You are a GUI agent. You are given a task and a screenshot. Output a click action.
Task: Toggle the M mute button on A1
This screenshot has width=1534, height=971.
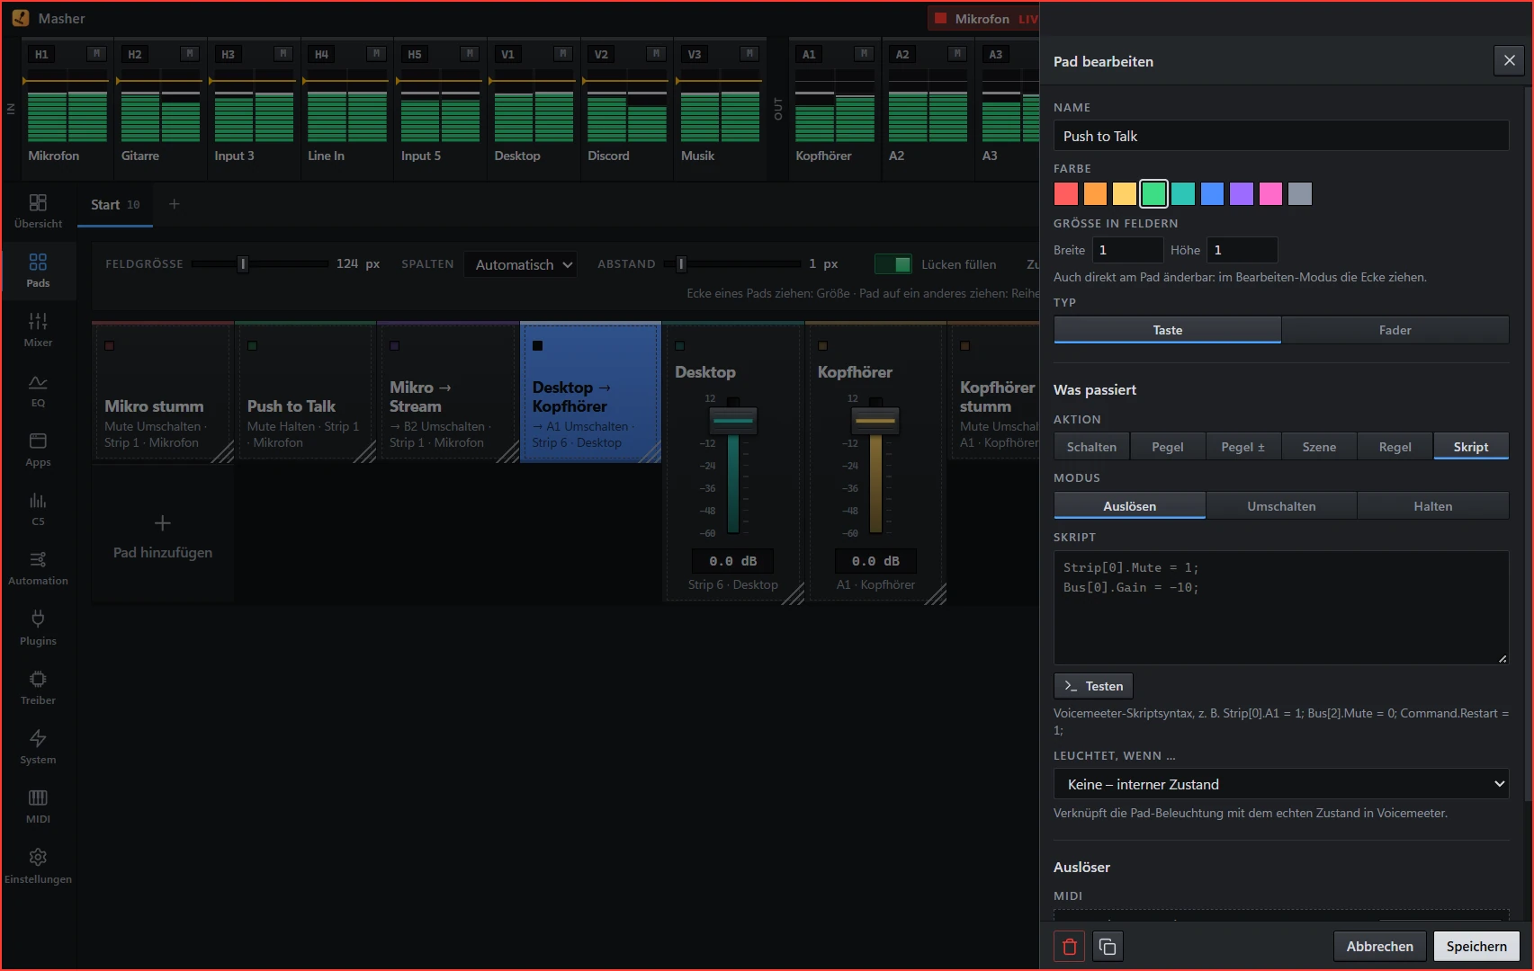pos(864,54)
